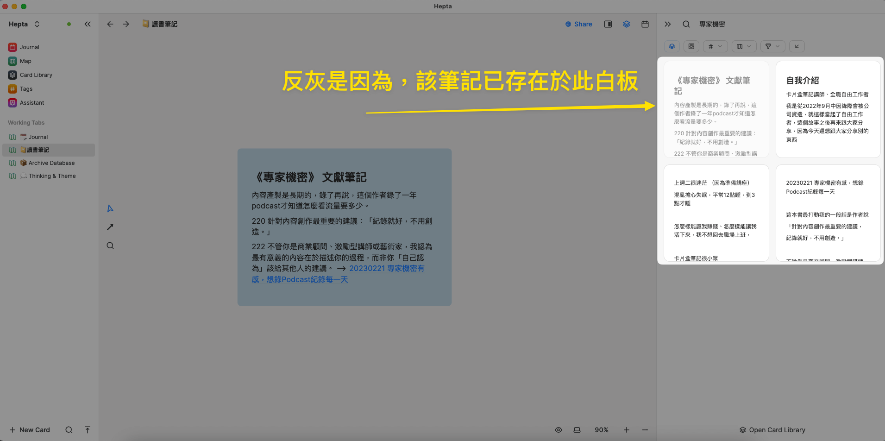This screenshot has height=441, width=885.
Task: Open the funnel filter dropdown
Action: click(772, 46)
